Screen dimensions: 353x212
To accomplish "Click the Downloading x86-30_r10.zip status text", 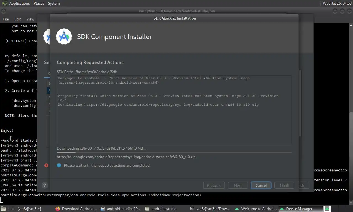I will [101, 148].
